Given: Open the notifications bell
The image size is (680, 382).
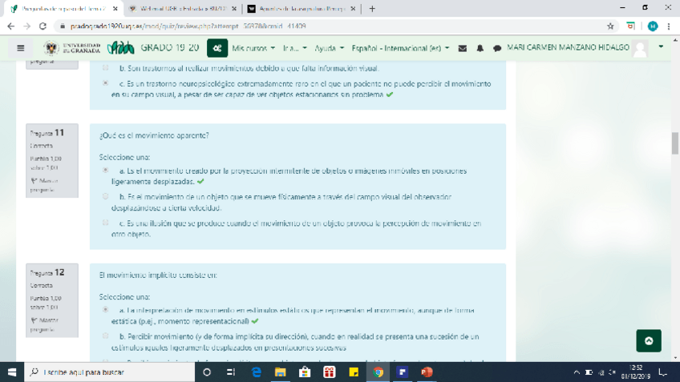Looking at the screenshot, I should 480,48.
